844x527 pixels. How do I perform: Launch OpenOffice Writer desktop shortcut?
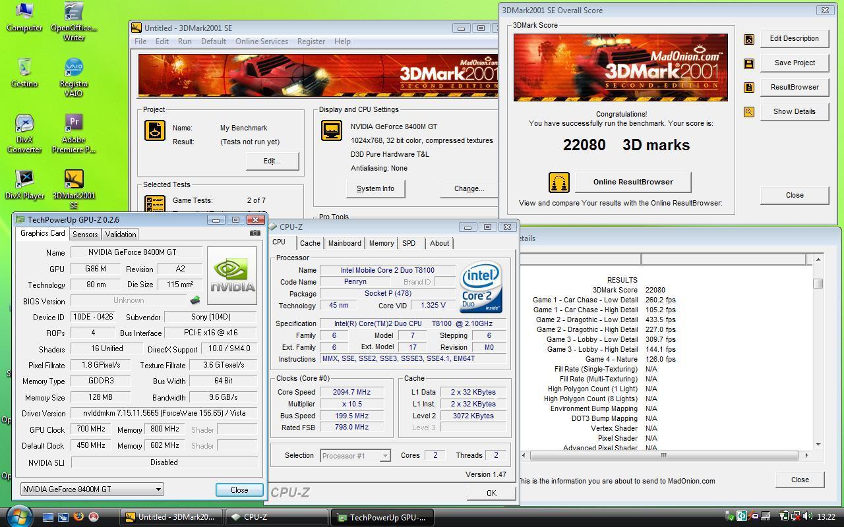(x=73, y=22)
